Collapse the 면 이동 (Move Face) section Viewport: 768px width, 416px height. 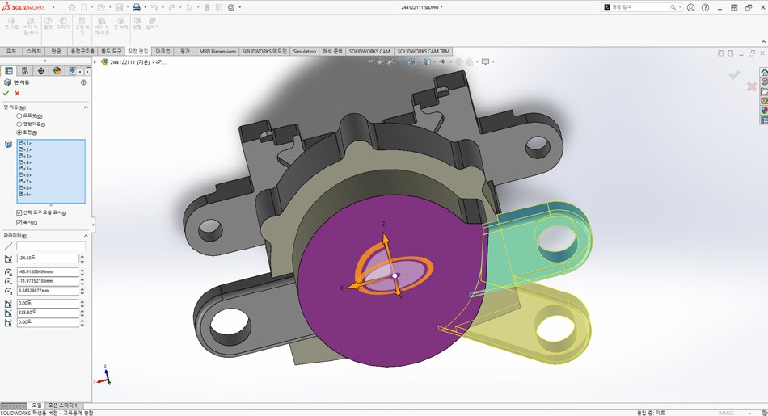(x=86, y=107)
